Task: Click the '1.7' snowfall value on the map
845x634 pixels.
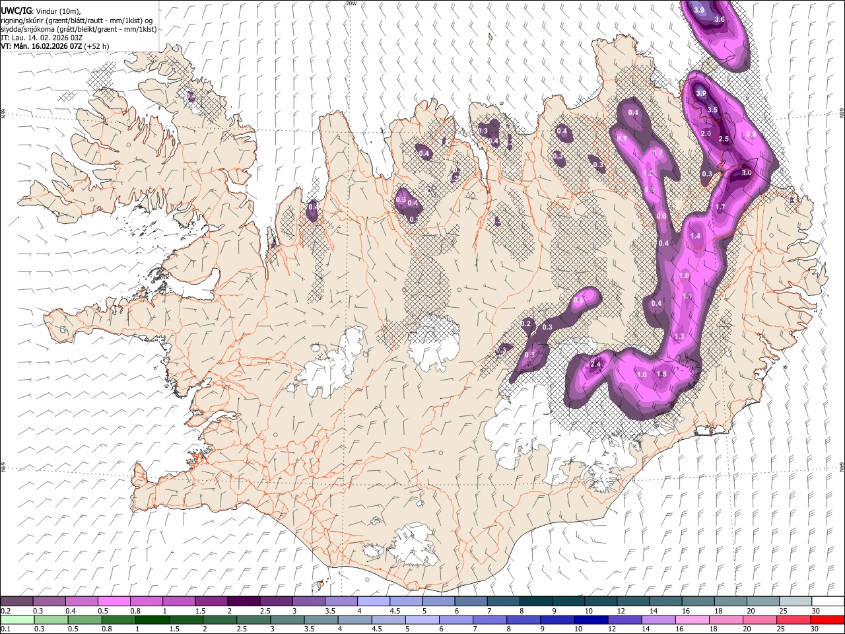Action: [720, 207]
